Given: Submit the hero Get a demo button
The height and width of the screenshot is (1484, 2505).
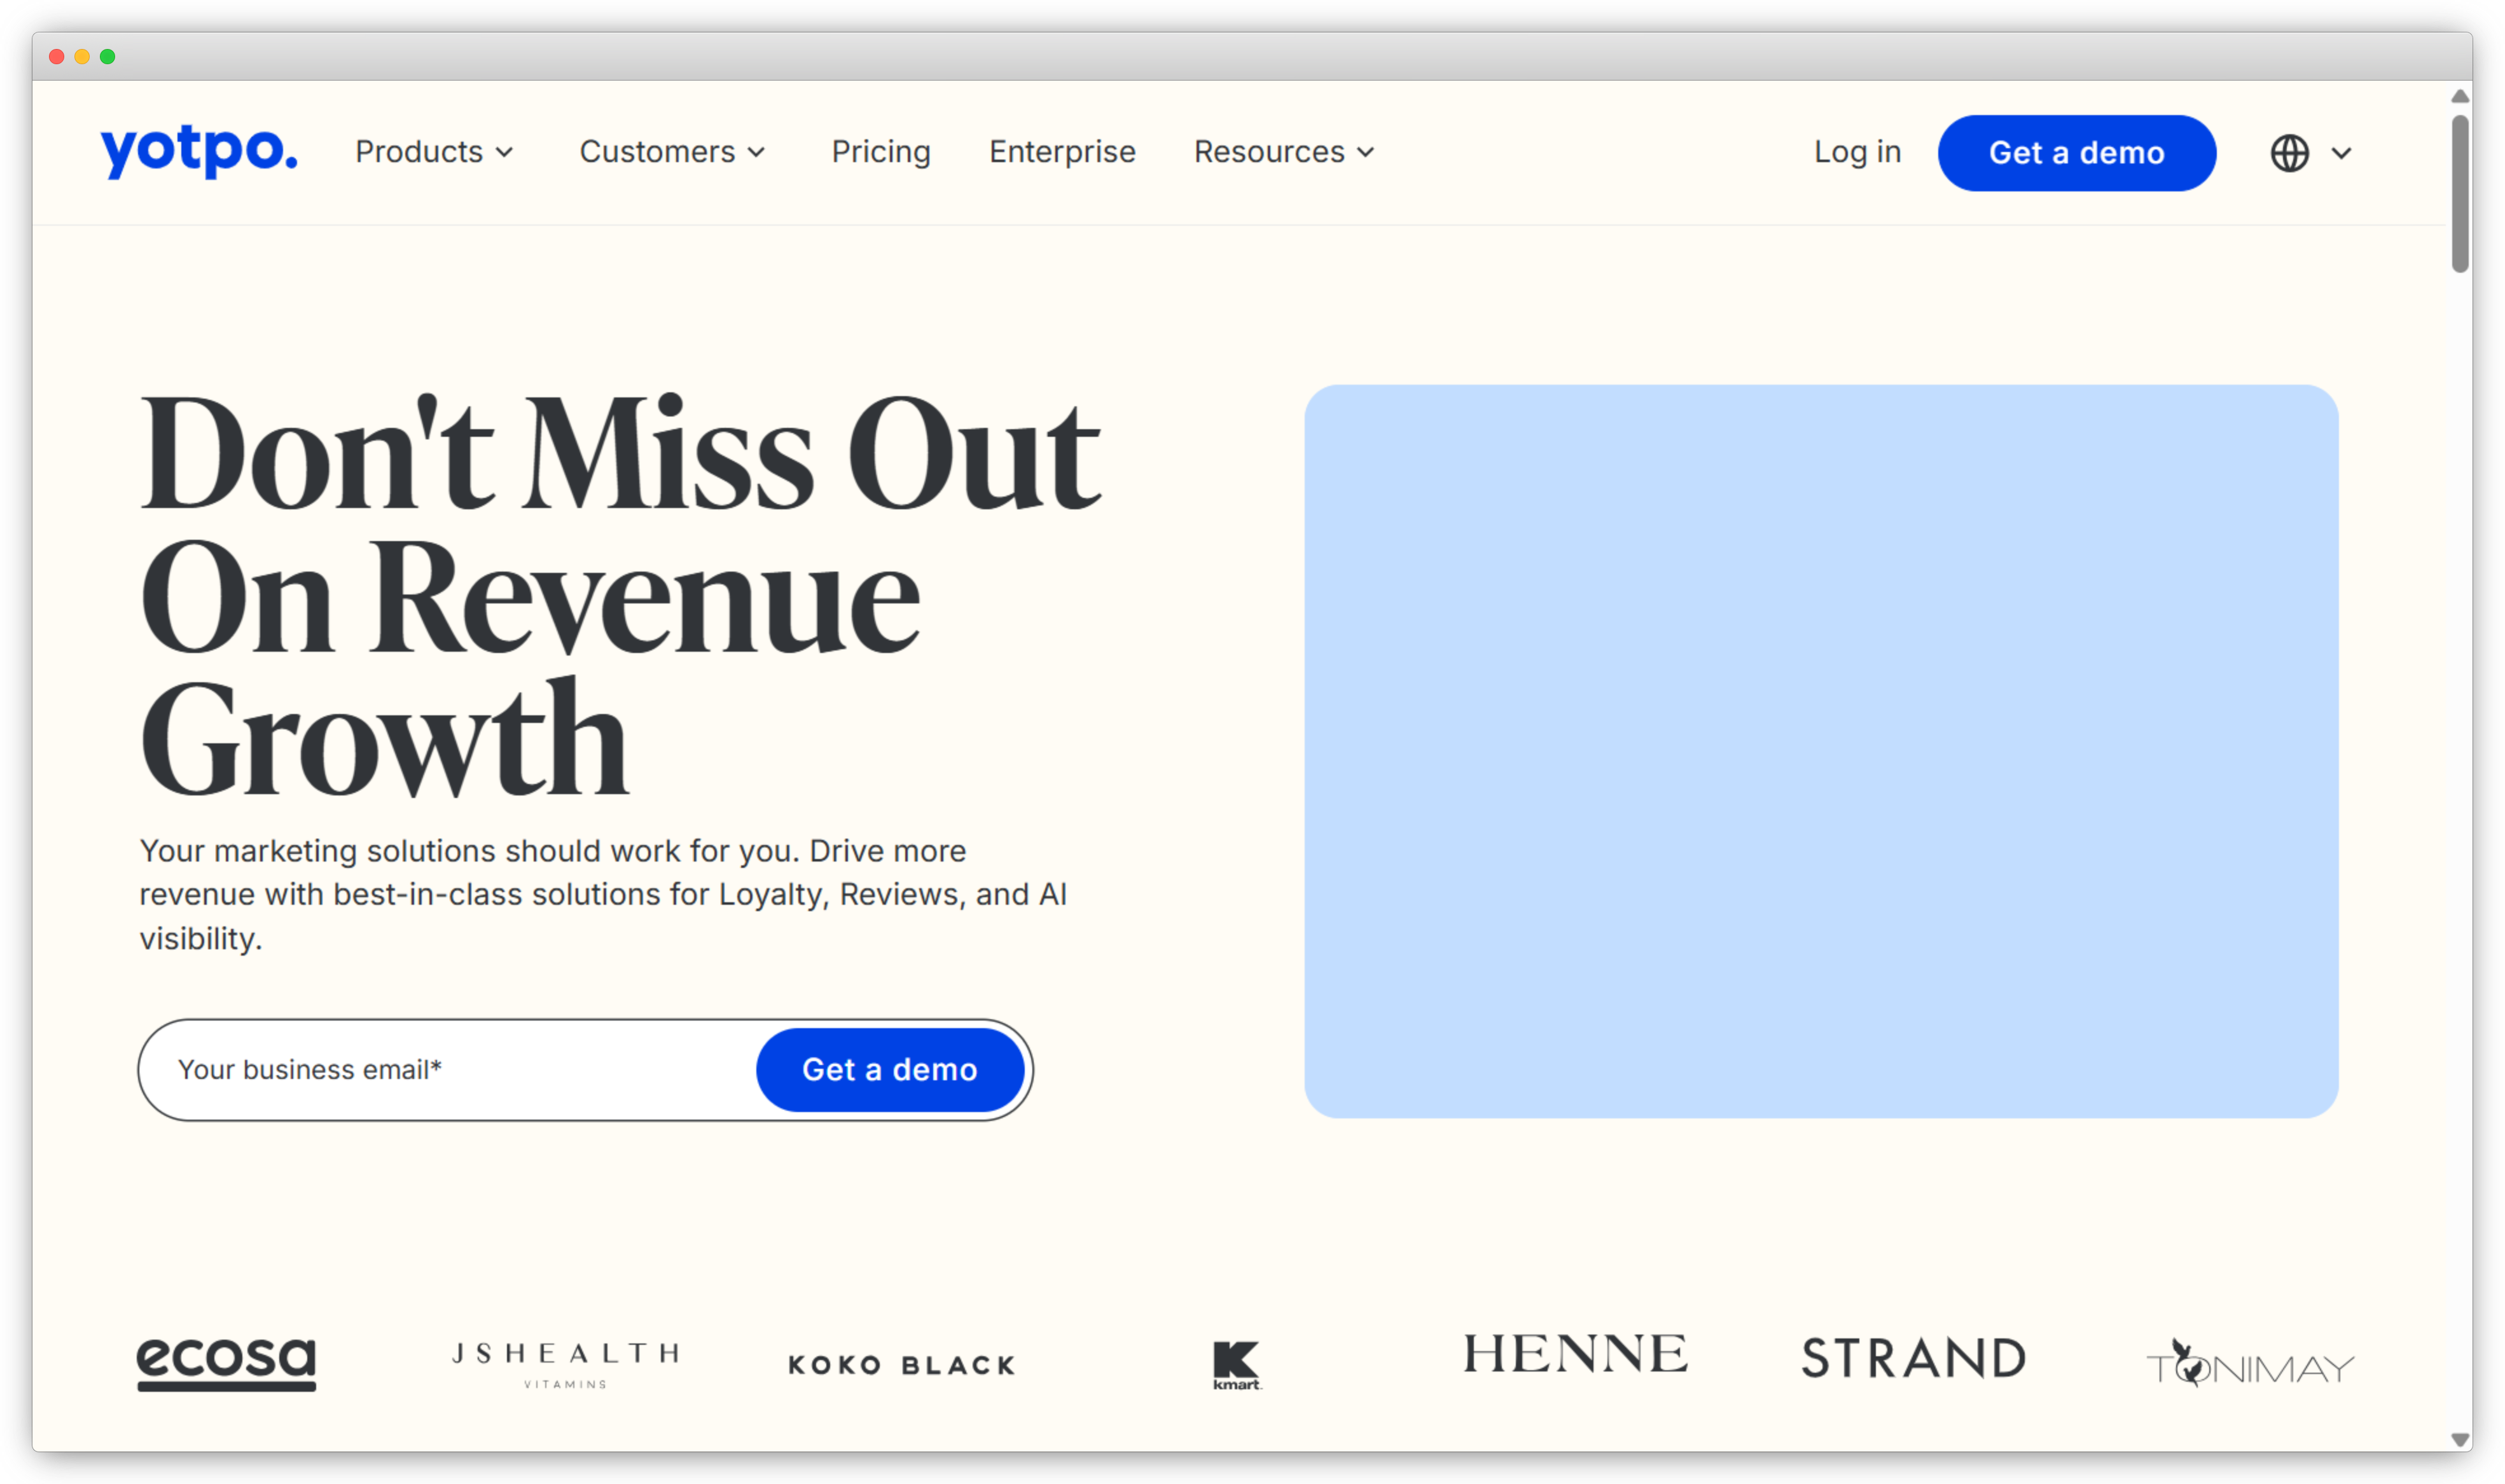Looking at the screenshot, I should click(889, 1069).
